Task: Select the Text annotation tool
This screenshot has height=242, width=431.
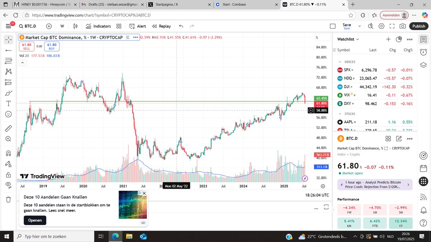Action: pyautogui.click(x=8, y=103)
